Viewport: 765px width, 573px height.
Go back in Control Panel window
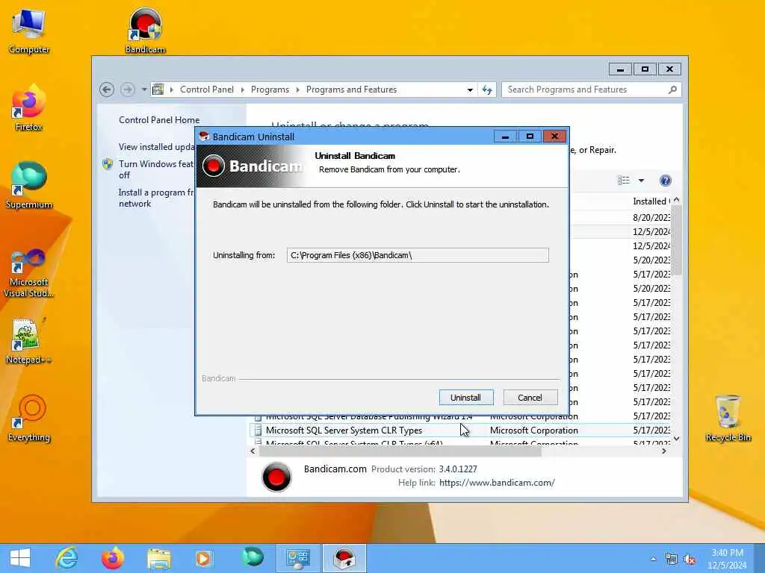(107, 90)
